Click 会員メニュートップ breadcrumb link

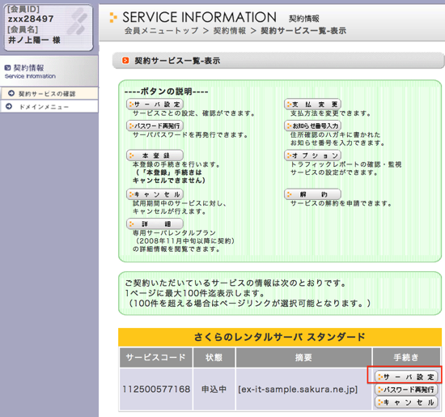click(161, 31)
